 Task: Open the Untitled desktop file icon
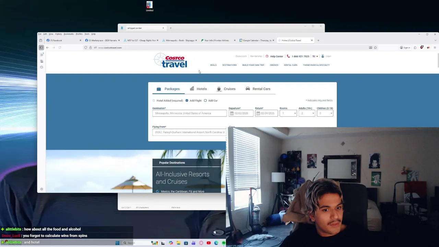coord(150,7)
